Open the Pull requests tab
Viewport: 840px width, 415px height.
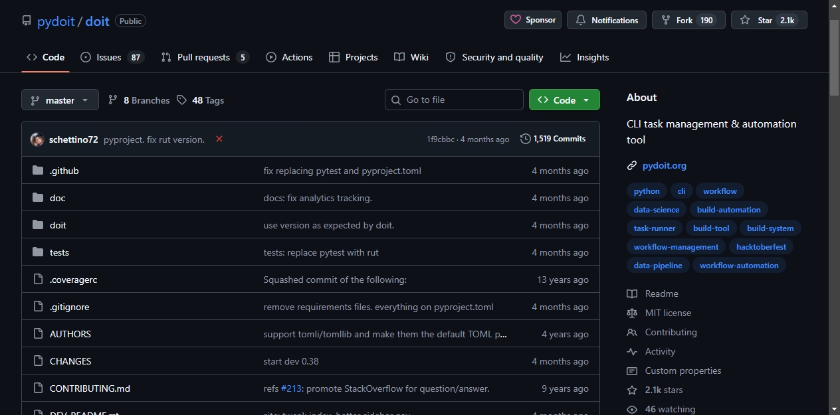point(205,57)
